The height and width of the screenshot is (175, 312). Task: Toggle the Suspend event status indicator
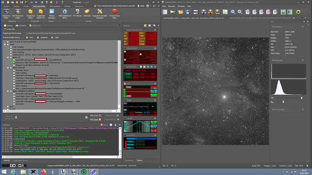pyautogui.click(x=38, y=37)
